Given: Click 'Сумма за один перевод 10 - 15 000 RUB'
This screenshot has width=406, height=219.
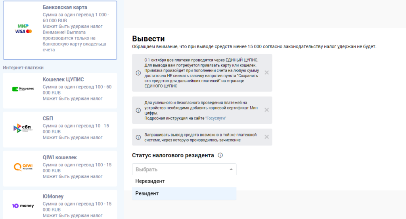Looking at the screenshot, I should pyautogui.click(x=76, y=128).
